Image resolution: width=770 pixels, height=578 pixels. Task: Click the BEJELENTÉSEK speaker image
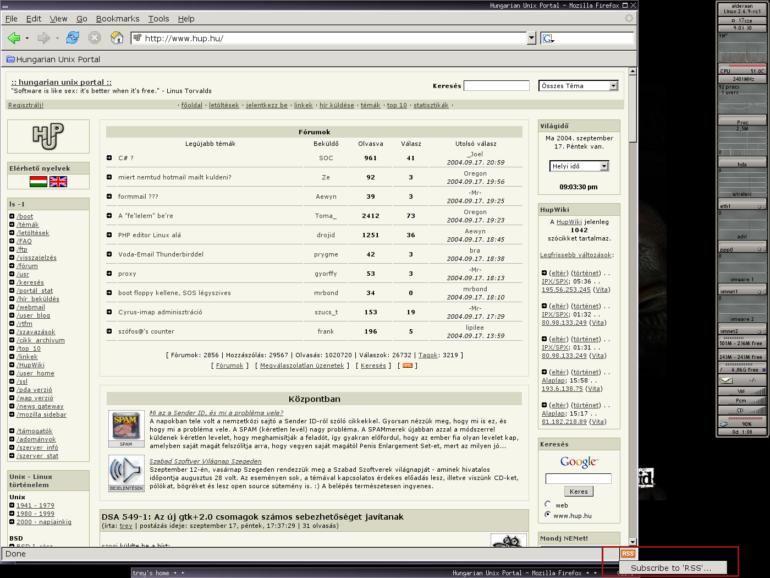coord(126,473)
